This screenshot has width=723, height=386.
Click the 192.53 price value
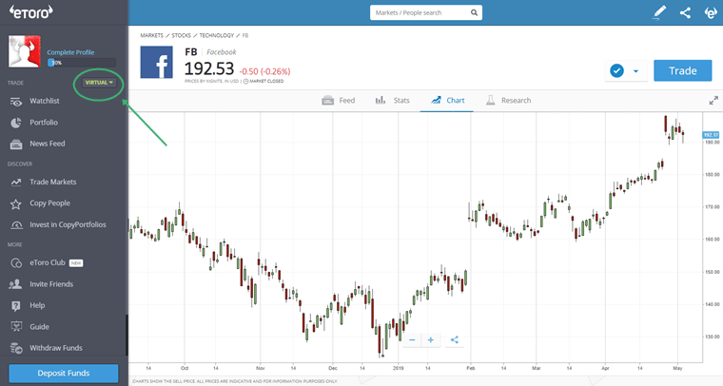(209, 68)
